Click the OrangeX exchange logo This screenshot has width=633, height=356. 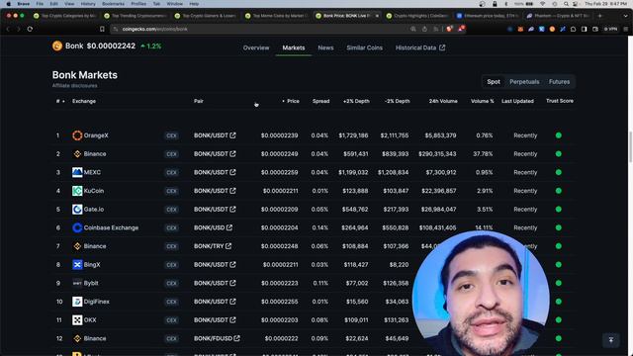pos(77,135)
